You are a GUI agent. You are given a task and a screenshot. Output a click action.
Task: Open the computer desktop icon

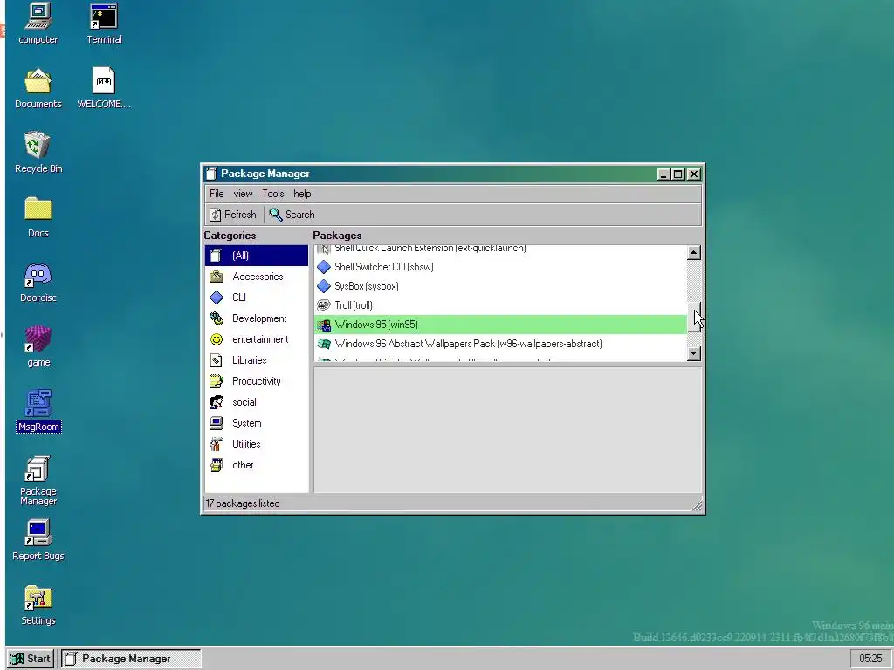pos(38,24)
